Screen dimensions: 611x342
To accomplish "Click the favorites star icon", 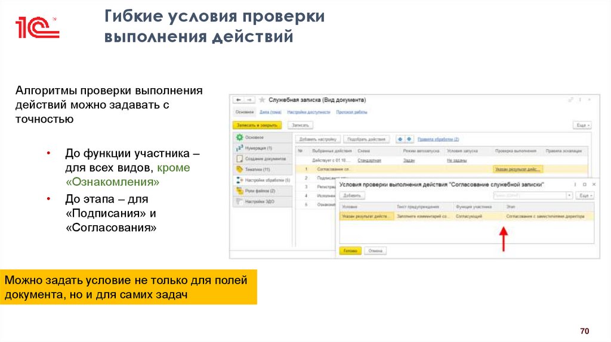I will (x=263, y=100).
